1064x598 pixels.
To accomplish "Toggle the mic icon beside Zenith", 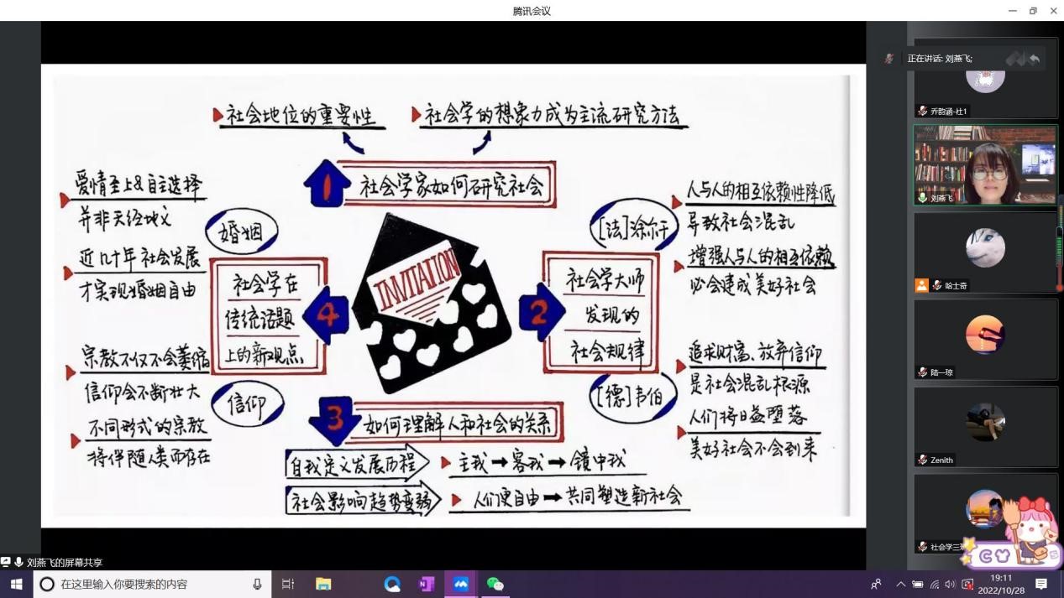I will click(x=923, y=460).
